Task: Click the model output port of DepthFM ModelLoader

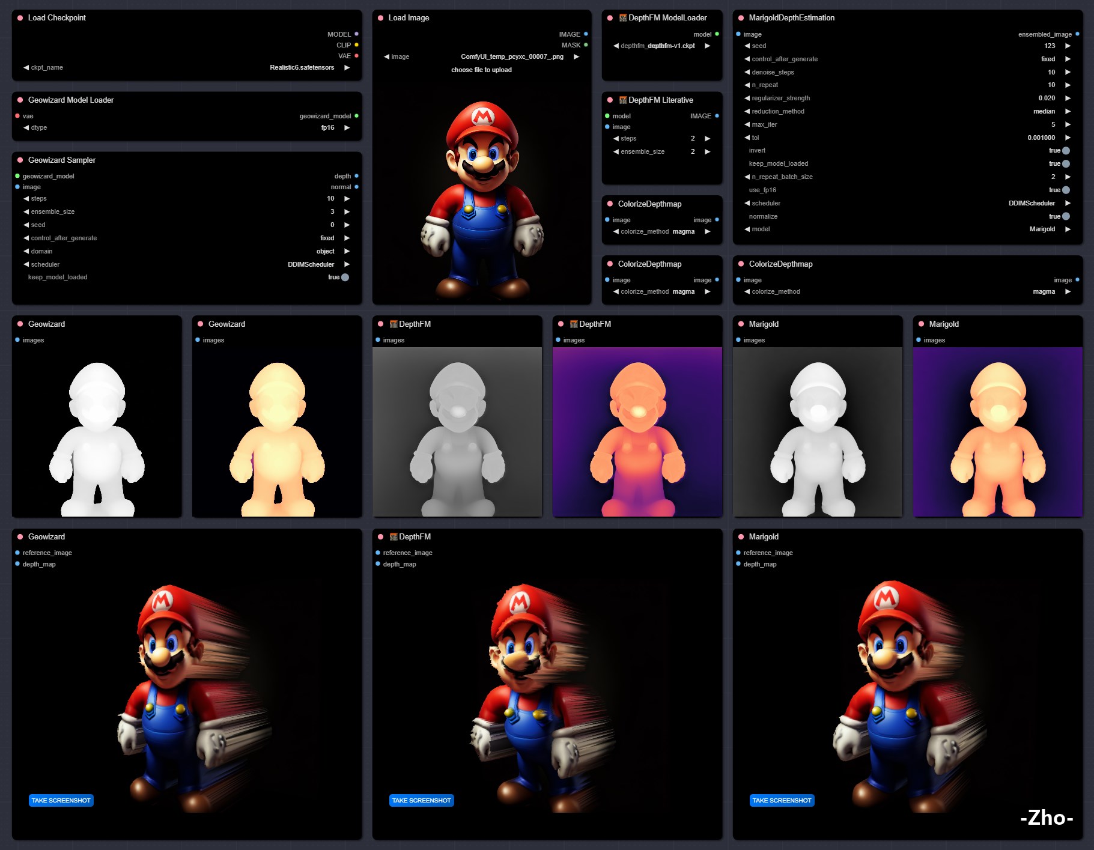Action: pyautogui.click(x=717, y=34)
